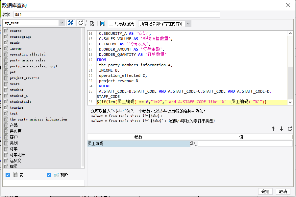296x197 pixels.
Task: Click line 14 C.SECURITY_A alias text
Action: point(125,33)
